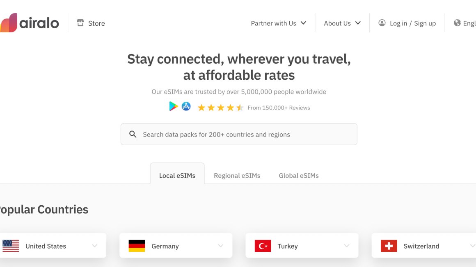Click the Switzerland flag icon
The image size is (476, 267).
[389, 246]
